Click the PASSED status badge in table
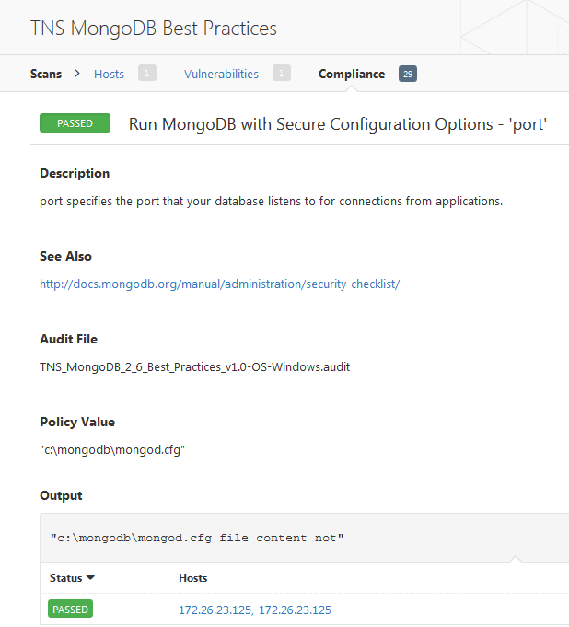The height and width of the screenshot is (627, 569). point(70,609)
